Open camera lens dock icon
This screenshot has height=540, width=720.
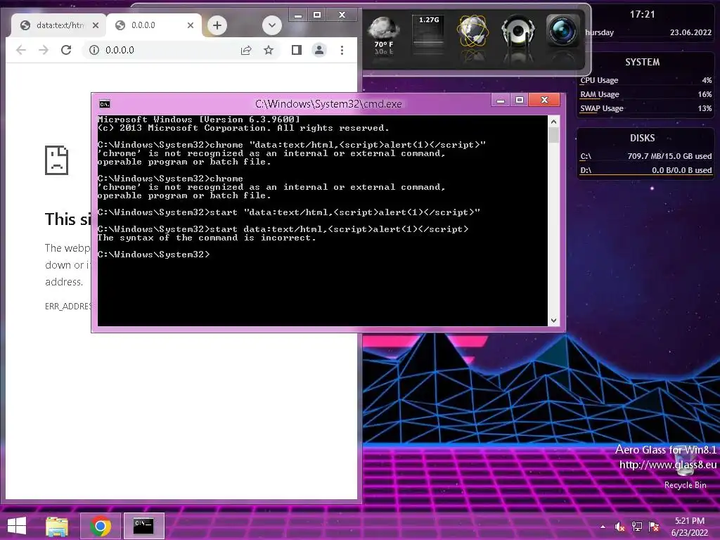click(562, 31)
